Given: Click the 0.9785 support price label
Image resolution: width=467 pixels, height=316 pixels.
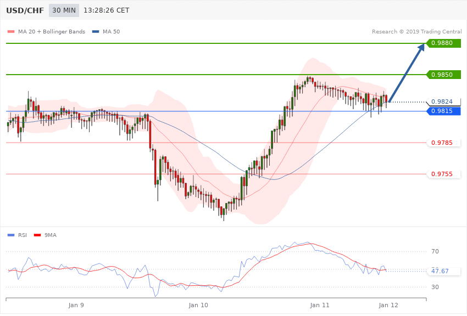Looking at the screenshot, I should point(444,143).
